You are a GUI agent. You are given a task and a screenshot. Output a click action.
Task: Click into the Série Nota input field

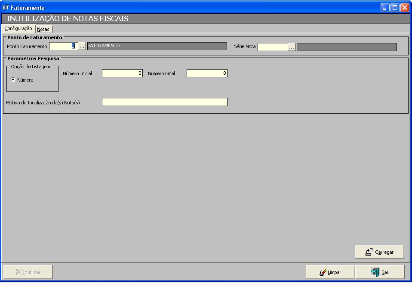coord(273,47)
